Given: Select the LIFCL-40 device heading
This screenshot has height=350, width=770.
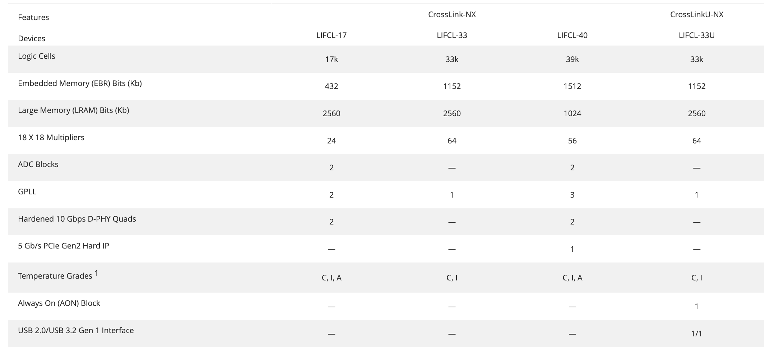Looking at the screenshot, I should tap(572, 35).
